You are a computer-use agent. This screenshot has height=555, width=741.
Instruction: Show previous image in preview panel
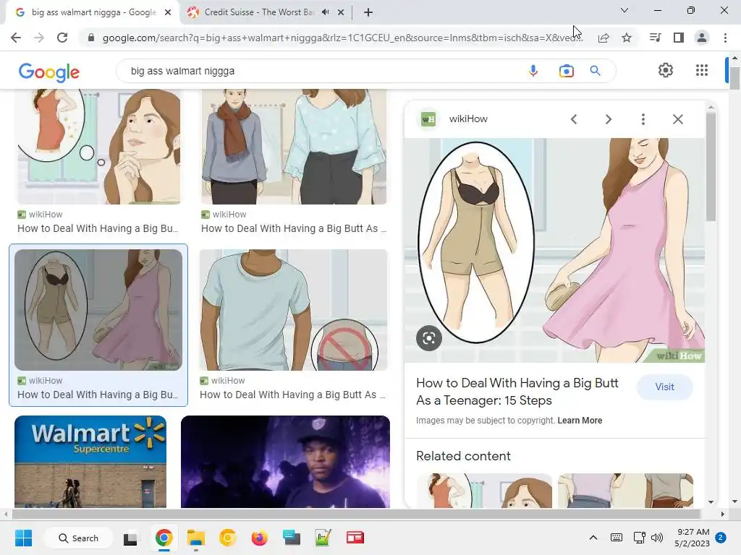coord(574,119)
